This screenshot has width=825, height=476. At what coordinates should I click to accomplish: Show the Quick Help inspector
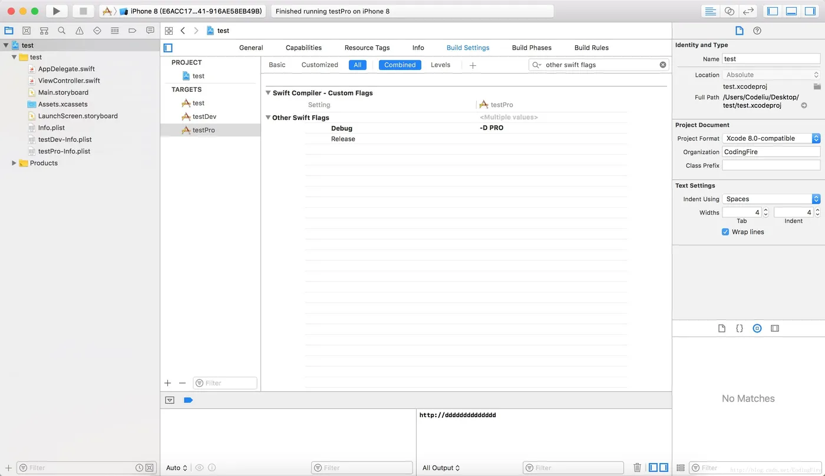pos(757,31)
